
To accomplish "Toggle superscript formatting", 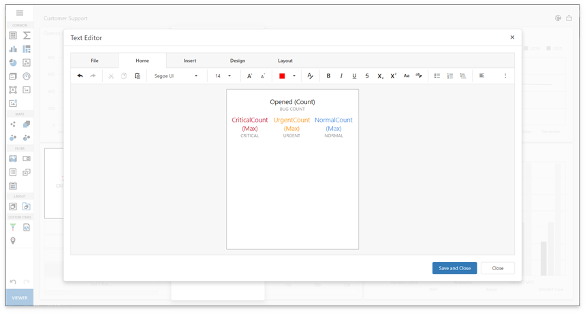I will click(x=393, y=76).
